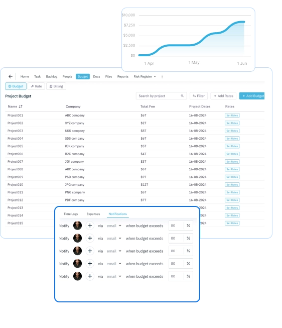Open email dropdown in fifth Notify row
The image size is (282, 328).
114,276
